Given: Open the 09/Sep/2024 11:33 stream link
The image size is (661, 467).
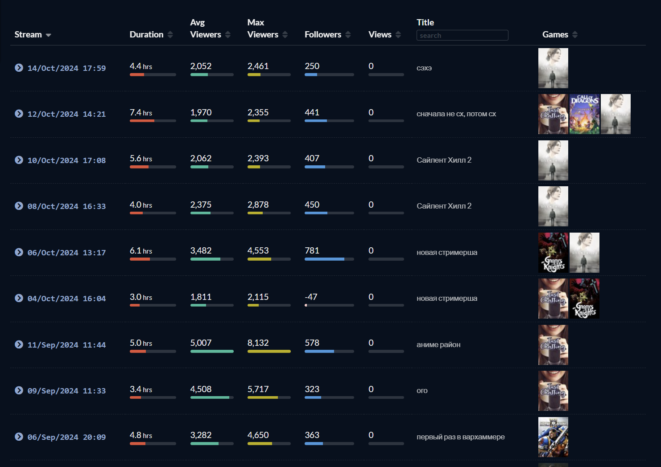Looking at the screenshot, I should click(x=66, y=391).
